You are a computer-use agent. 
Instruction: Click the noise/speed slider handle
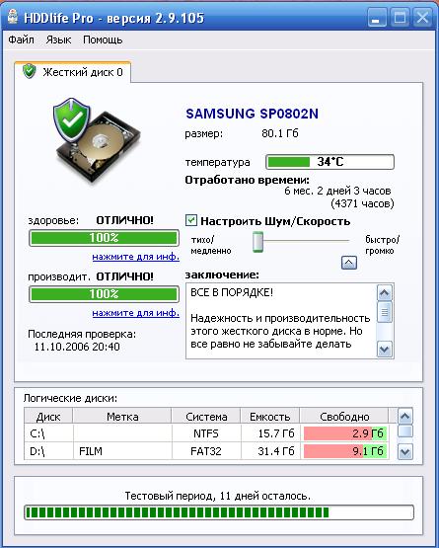(257, 242)
